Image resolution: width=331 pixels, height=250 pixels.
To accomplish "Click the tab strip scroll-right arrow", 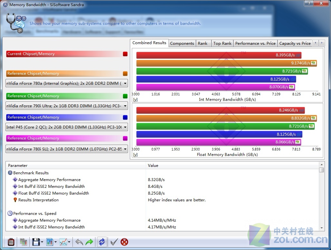I will click(322, 43).
